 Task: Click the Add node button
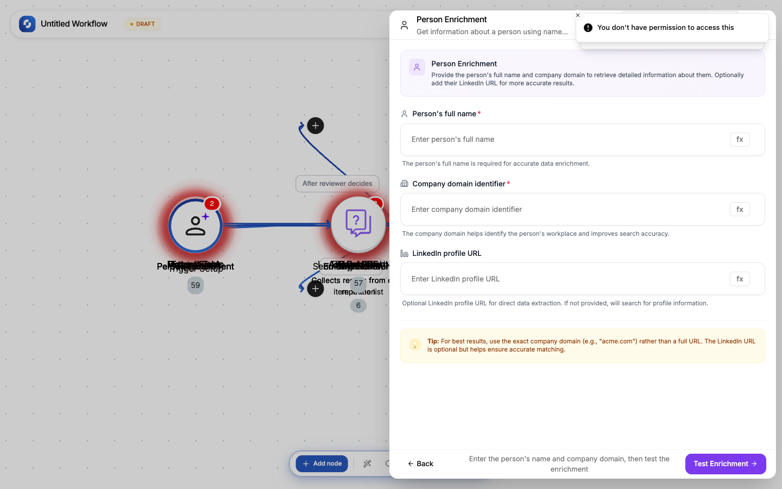322,463
